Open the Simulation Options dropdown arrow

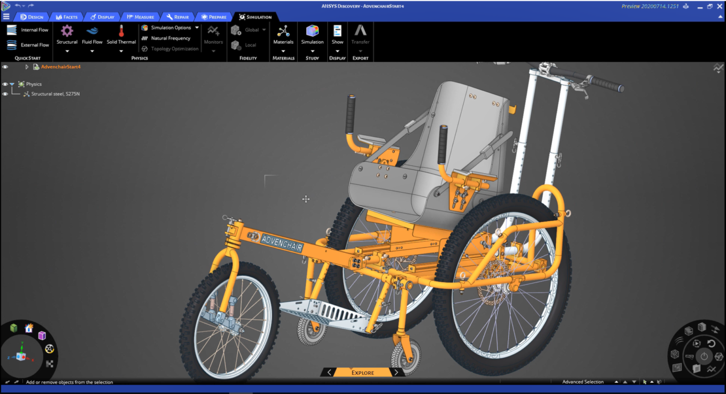click(x=197, y=28)
